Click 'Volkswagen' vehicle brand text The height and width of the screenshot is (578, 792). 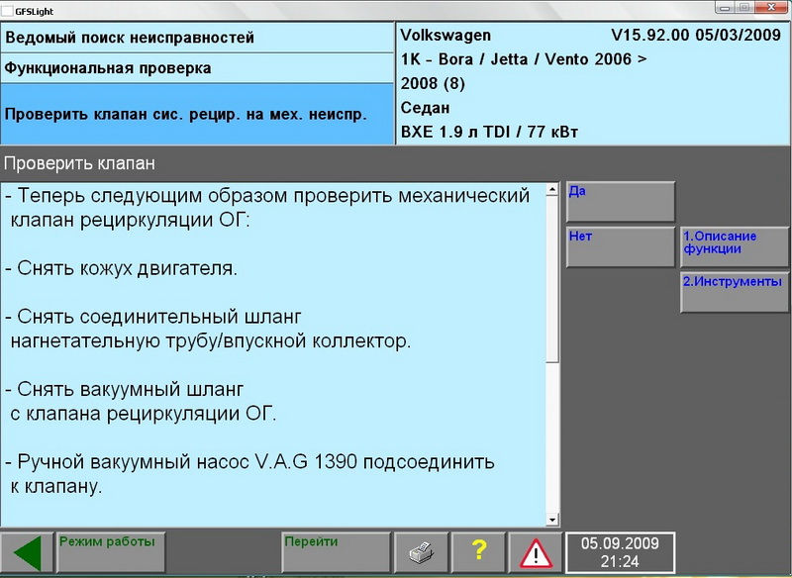[x=445, y=36]
